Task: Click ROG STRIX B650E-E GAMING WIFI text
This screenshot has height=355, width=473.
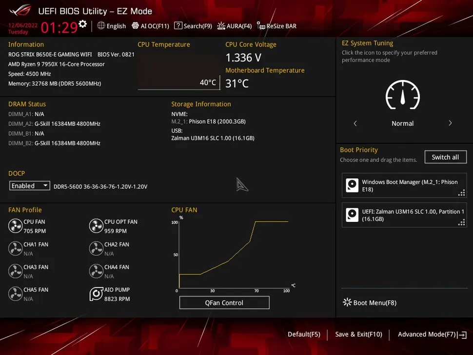Action: (x=50, y=54)
